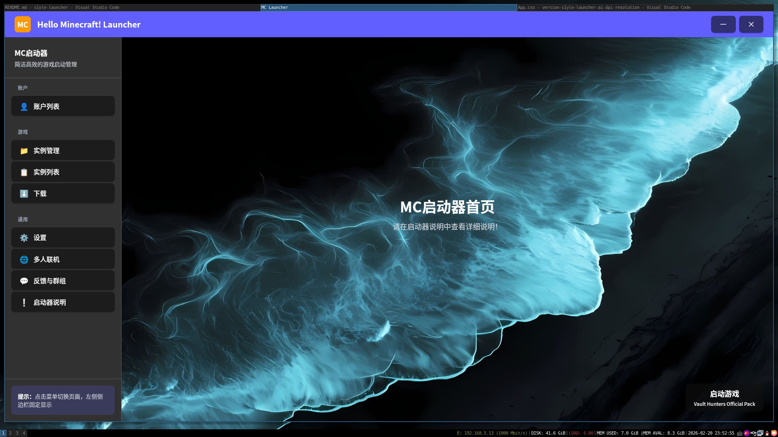778x437 pixels.
Task: Close the Hello Minecraft! Launcher window
Action: [751, 24]
